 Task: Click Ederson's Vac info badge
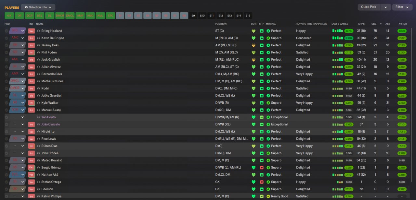point(32,189)
